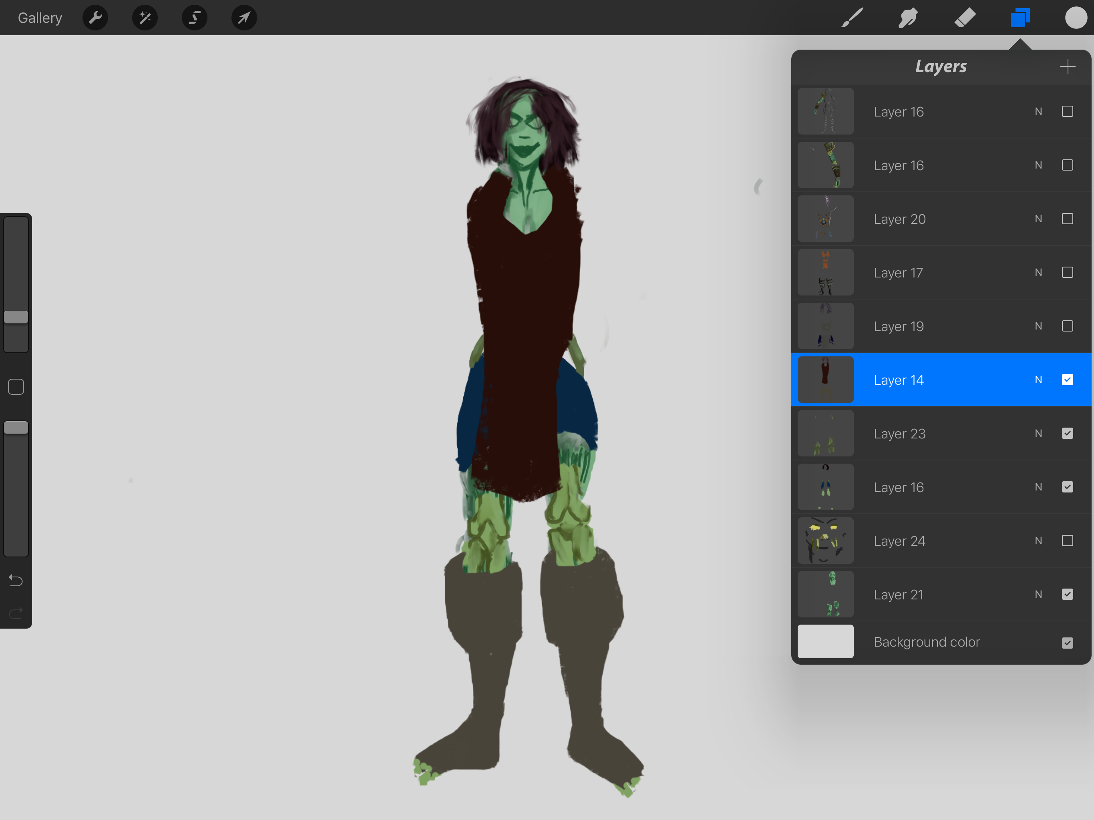Open blend mode N for Layer 21
Viewport: 1094px width, 820px height.
1038,594
